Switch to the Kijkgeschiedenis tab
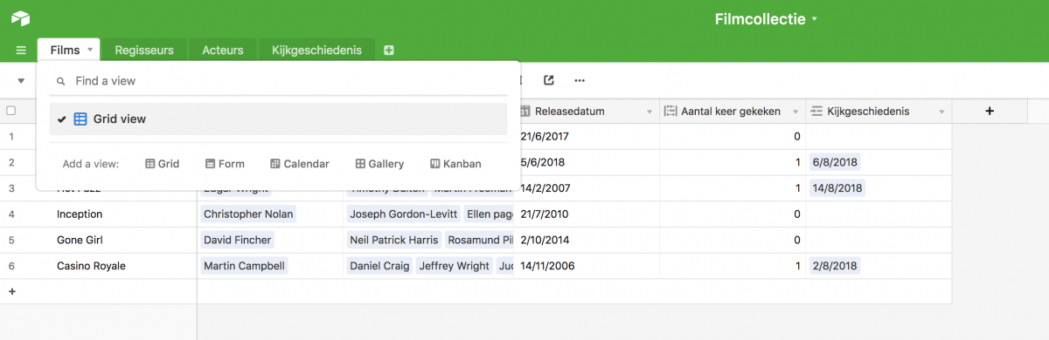1049x340 pixels. point(316,51)
